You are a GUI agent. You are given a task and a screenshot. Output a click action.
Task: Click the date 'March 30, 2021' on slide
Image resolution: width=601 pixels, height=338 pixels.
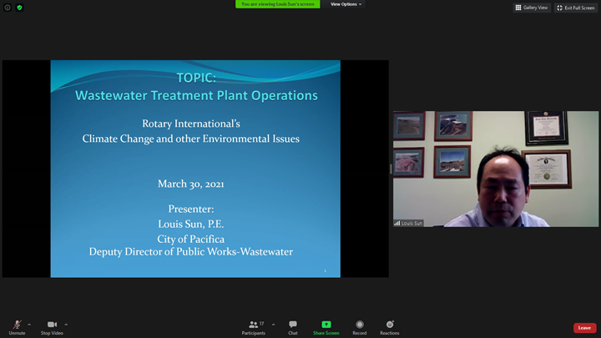pos(191,184)
